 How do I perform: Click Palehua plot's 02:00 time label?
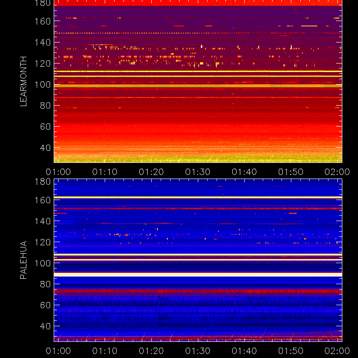(x=337, y=351)
